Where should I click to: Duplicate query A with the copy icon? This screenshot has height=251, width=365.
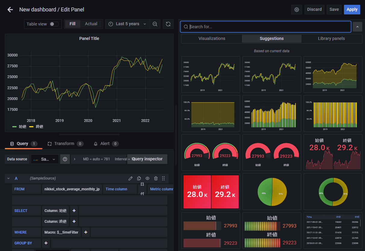(x=139, y=178)
